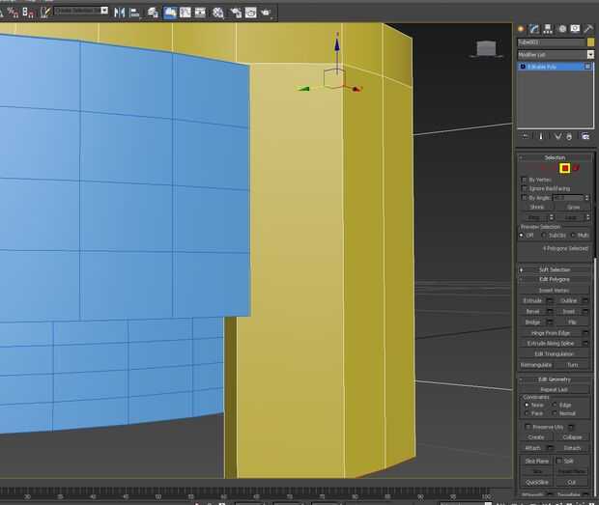Viewport: 599px width, 505px height.
Task: Select the Multi preview selection radio
Action: (573, 236)
